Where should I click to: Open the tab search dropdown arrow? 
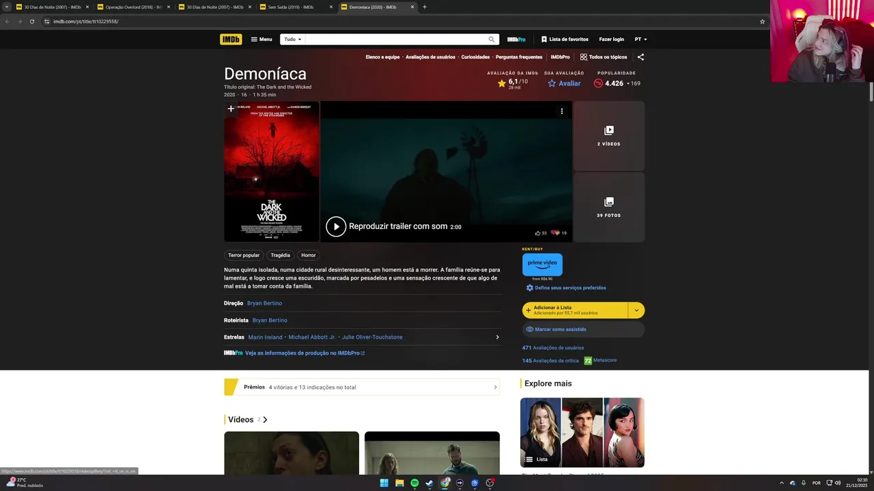[x=7, y=7]
